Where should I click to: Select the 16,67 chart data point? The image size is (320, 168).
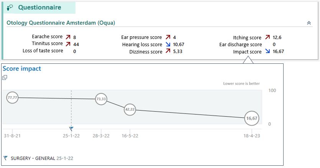[x=252, y=118]
